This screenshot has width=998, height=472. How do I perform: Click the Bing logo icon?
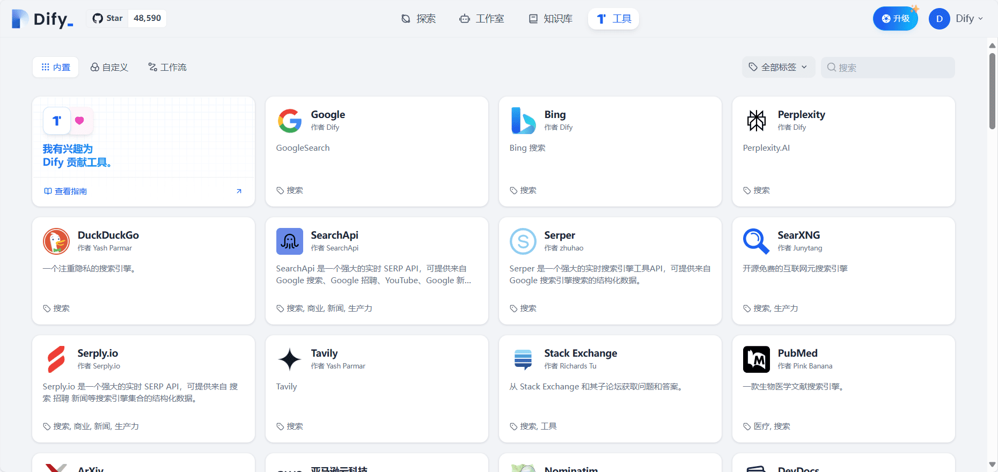(523, 121)
